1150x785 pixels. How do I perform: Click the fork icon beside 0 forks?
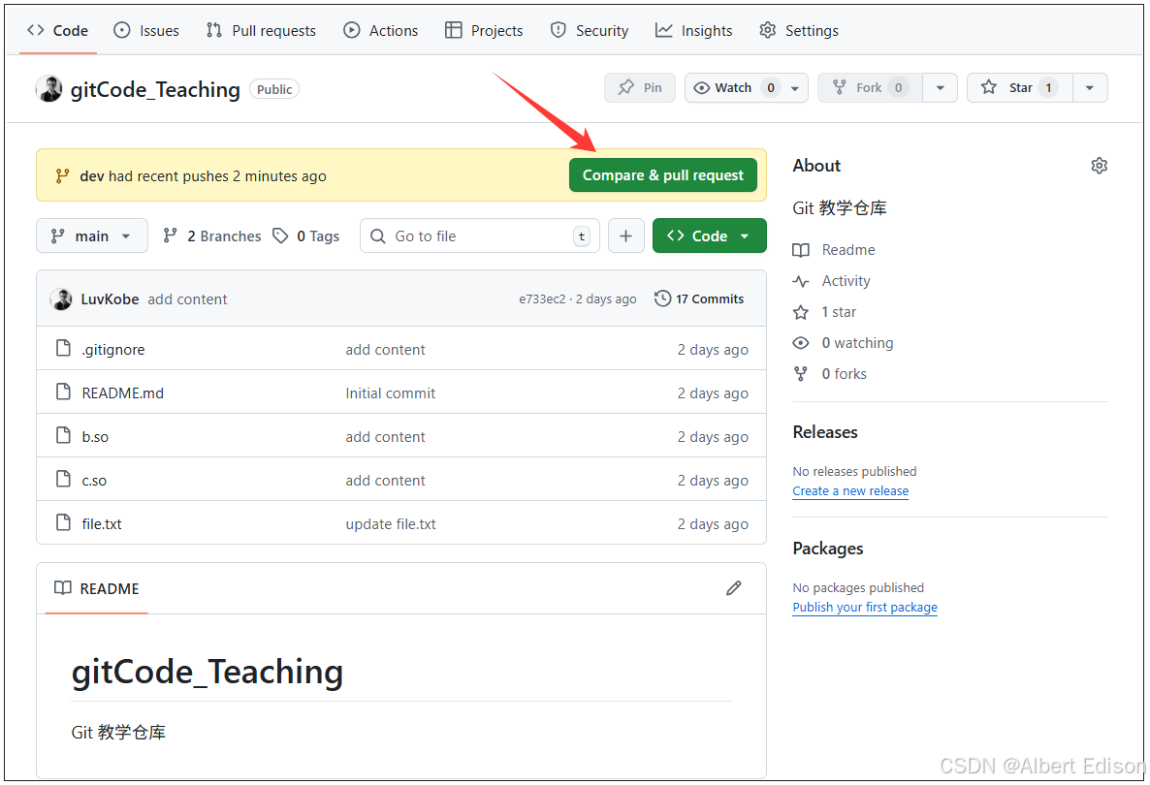click(x=801, y=374)
